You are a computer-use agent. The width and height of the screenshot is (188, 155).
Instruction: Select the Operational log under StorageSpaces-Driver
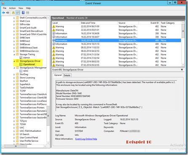pyautogui.click(x=29, y=64)
